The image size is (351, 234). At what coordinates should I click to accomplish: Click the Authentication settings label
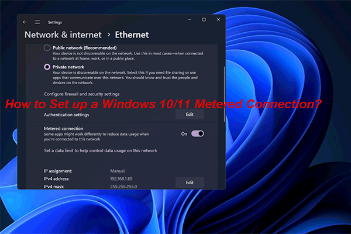[66, 115]
